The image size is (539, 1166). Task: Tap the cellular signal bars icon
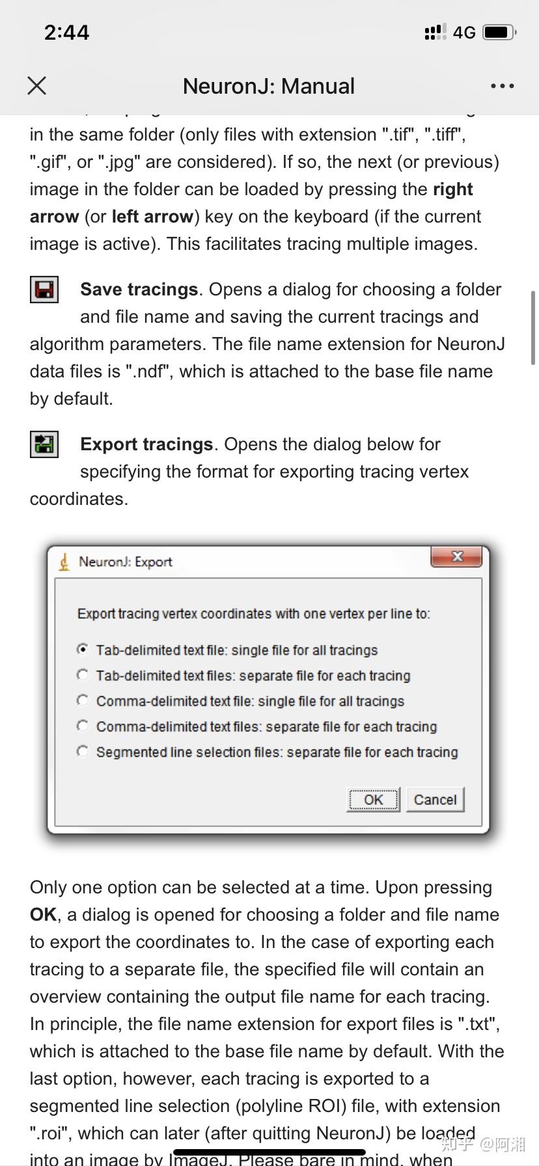click(435, 32)
